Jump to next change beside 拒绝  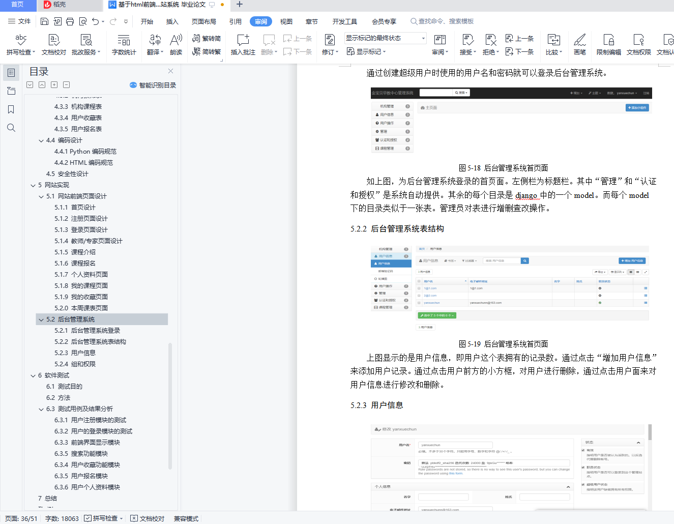coord(519,51)
